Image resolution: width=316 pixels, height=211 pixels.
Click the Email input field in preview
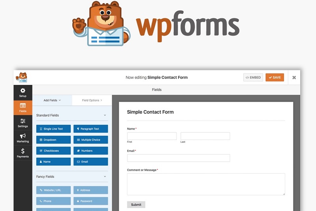179,158
